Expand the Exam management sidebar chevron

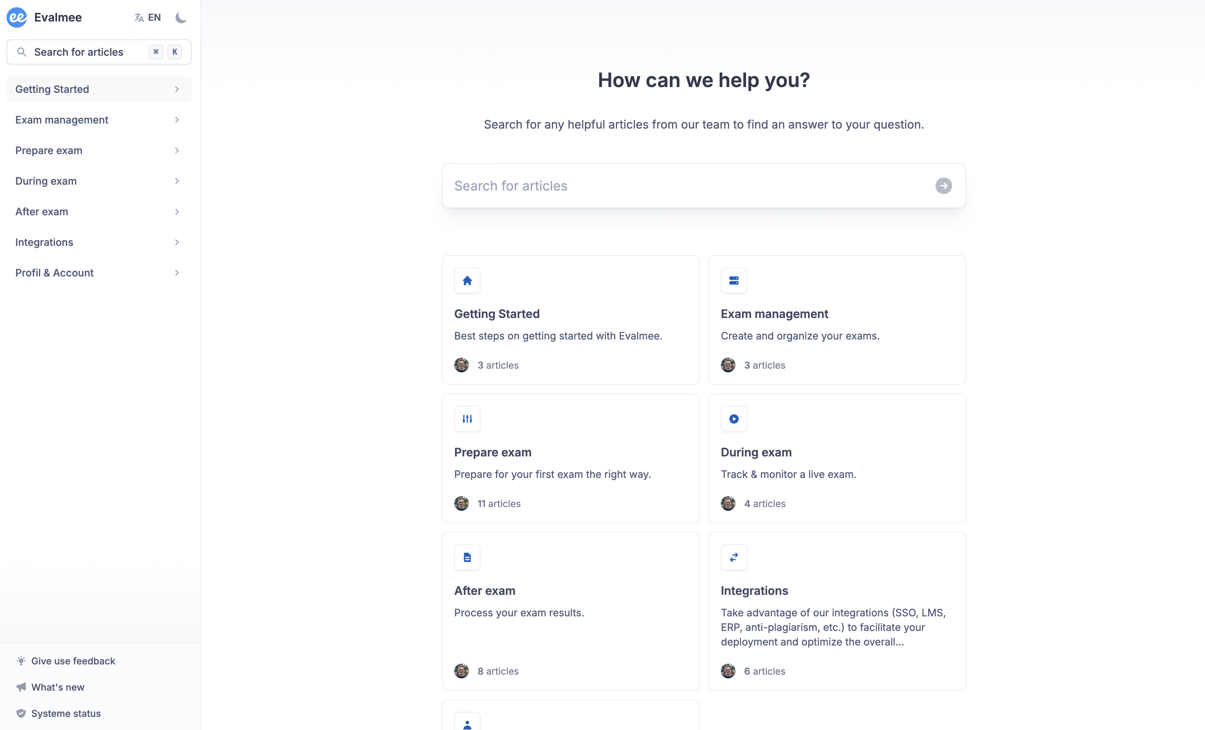[177, 120]
